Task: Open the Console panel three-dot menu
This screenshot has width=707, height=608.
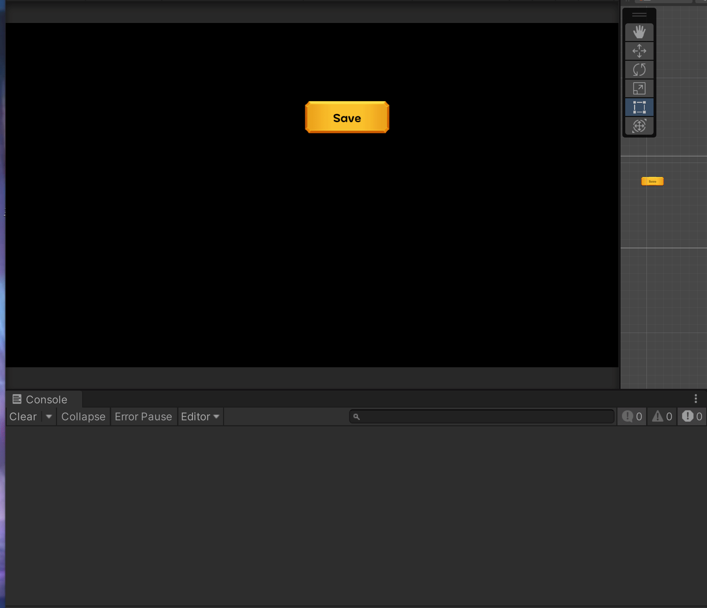Action: (x=695, y=399)
